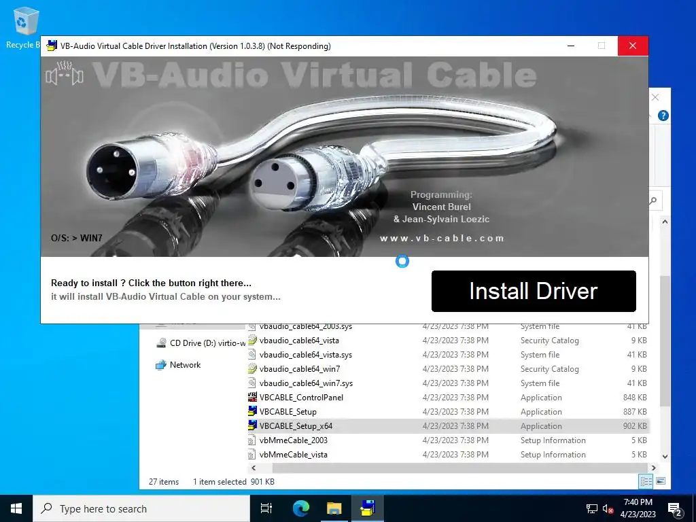Click Explorer search magnifier icon
The image size is (696, 522).
pyautogui.click(x=653, y=201)
